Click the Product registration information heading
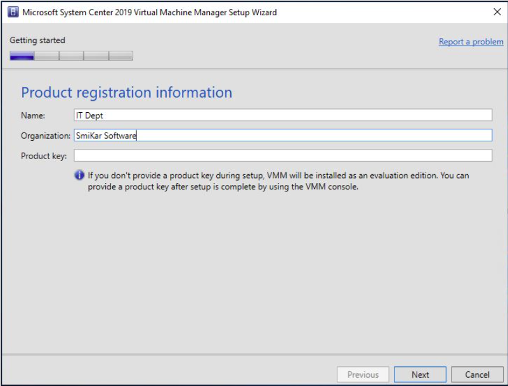508x386 pixels. 127,93
